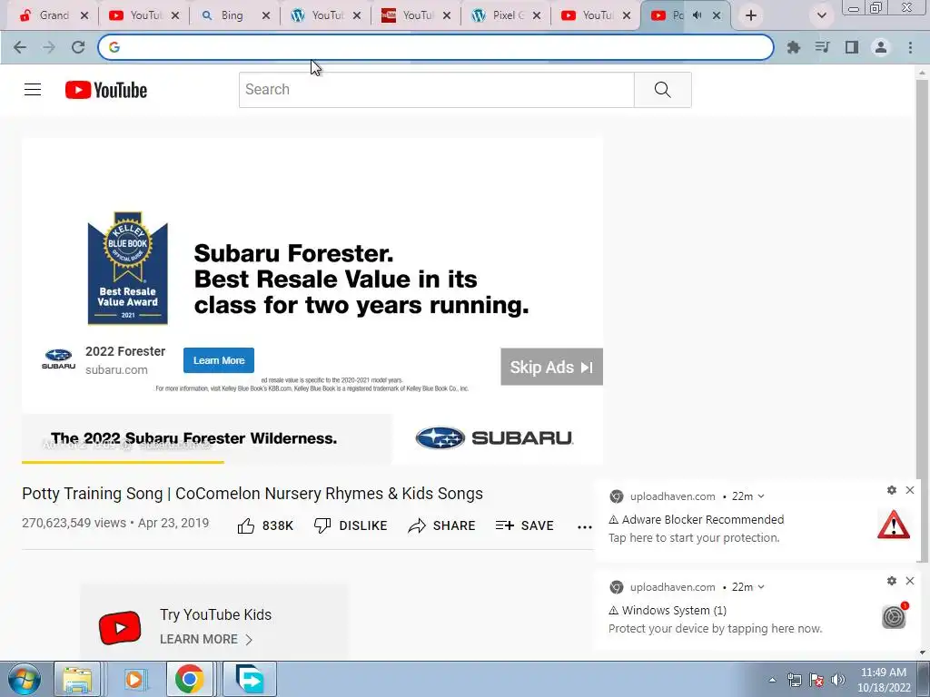Image resolution: width=930 pixels, height=697 pixels.
Task: Go forward in browser history
Action: click(49, 47)
